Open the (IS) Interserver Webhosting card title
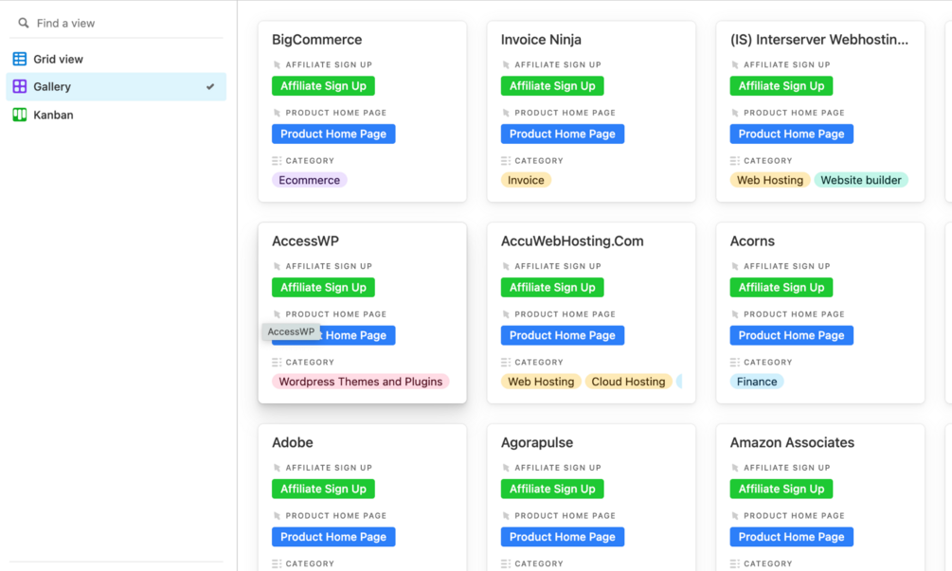Viewport: 952px width, 571px height. pyautogui.click(x=819, y=40)
